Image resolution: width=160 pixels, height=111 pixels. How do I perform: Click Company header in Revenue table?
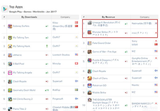coord(145,17)
